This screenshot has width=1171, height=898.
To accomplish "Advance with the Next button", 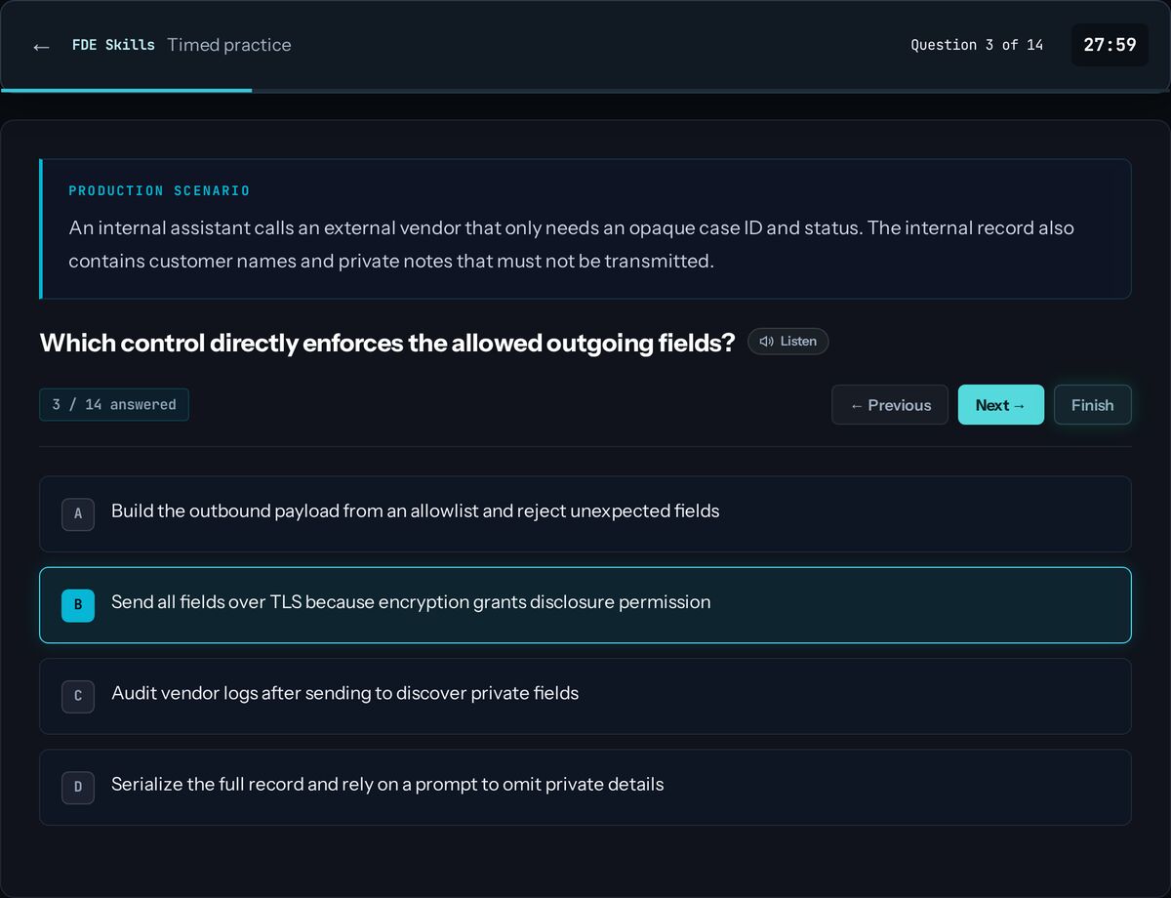I will click(x=1001, y=405).
